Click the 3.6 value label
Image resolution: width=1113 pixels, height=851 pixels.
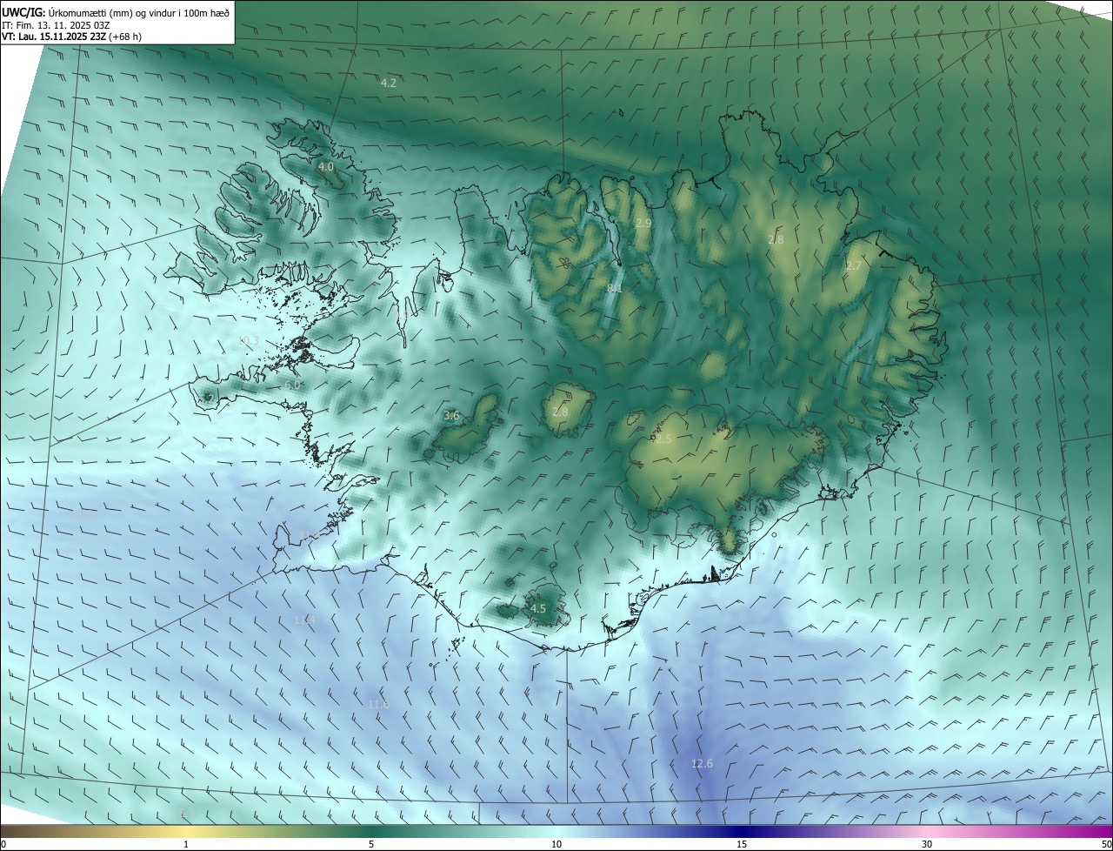(451, 416)
